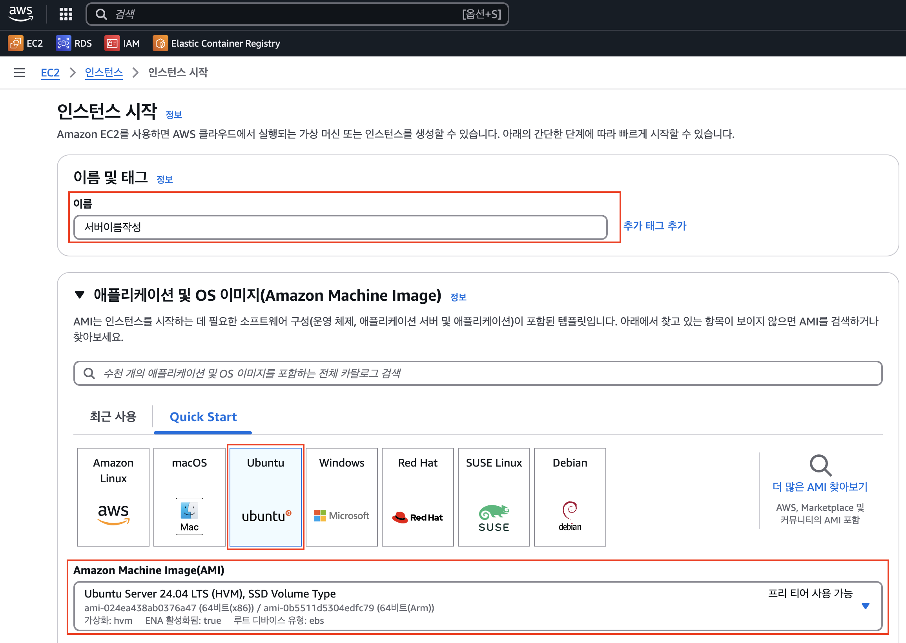Image resolution: width=906 pixels, height=643 pixels.
Task: Select the Windows OS tile
Action: (341, 496)
